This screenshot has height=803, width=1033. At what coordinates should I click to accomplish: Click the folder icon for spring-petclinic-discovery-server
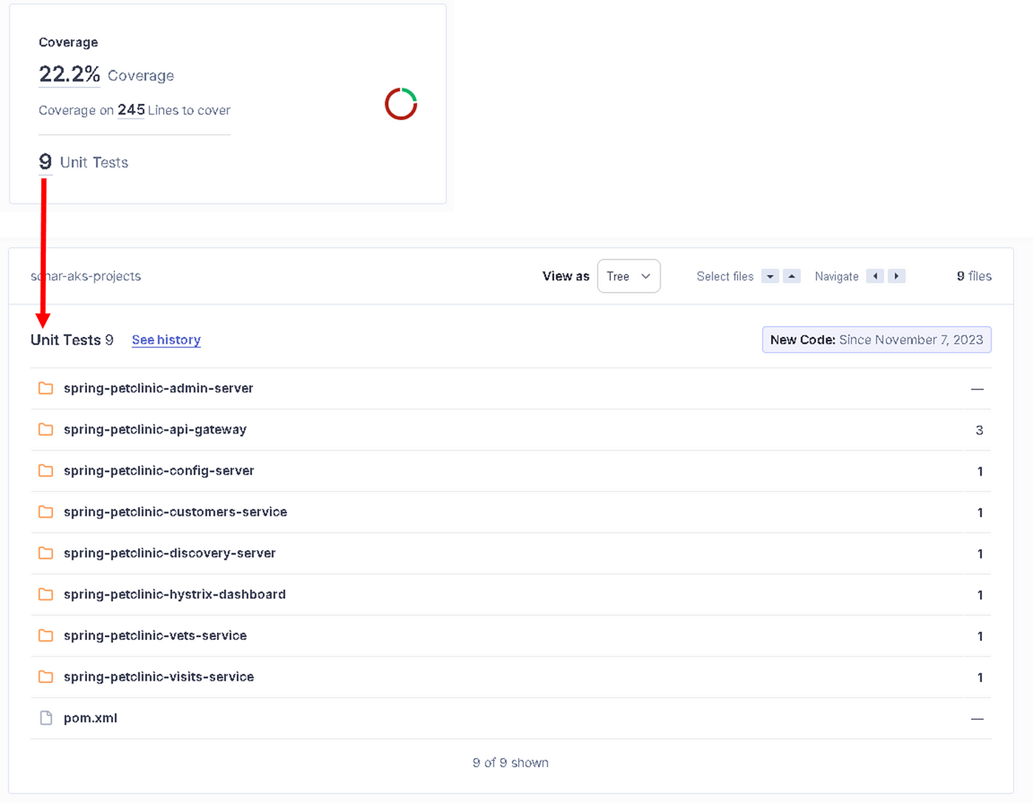pos(46,553)
